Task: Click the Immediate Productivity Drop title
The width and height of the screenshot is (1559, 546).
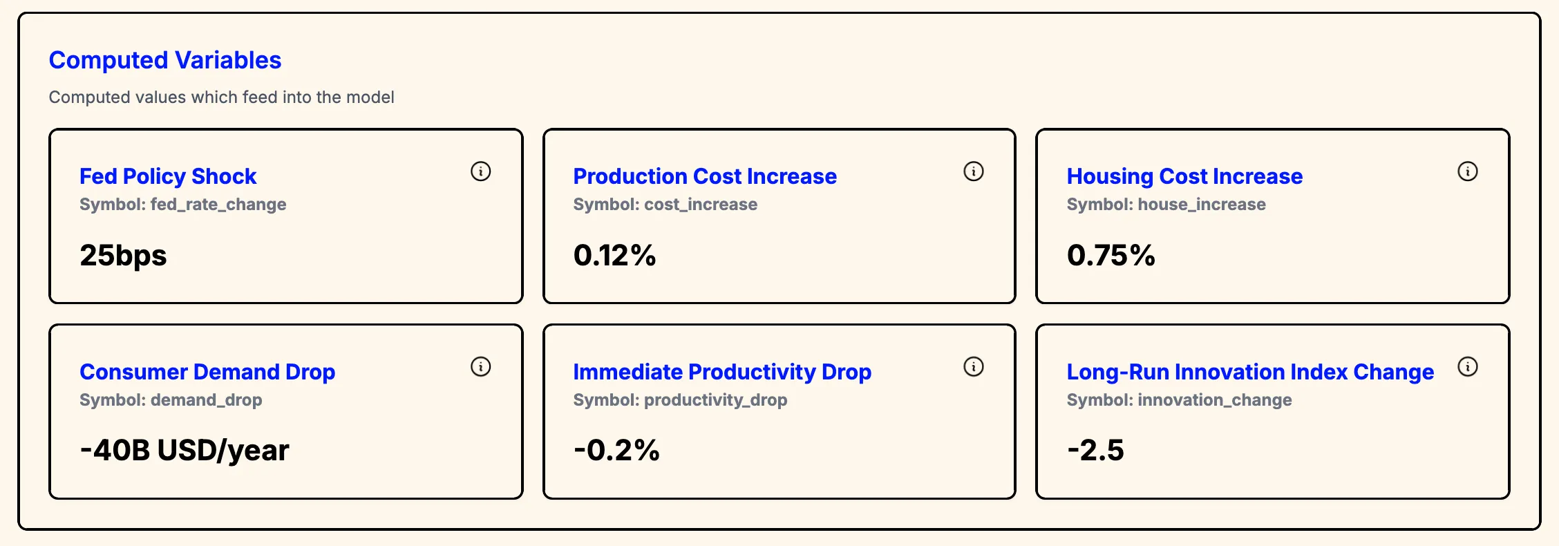Action: click(722, 372)
